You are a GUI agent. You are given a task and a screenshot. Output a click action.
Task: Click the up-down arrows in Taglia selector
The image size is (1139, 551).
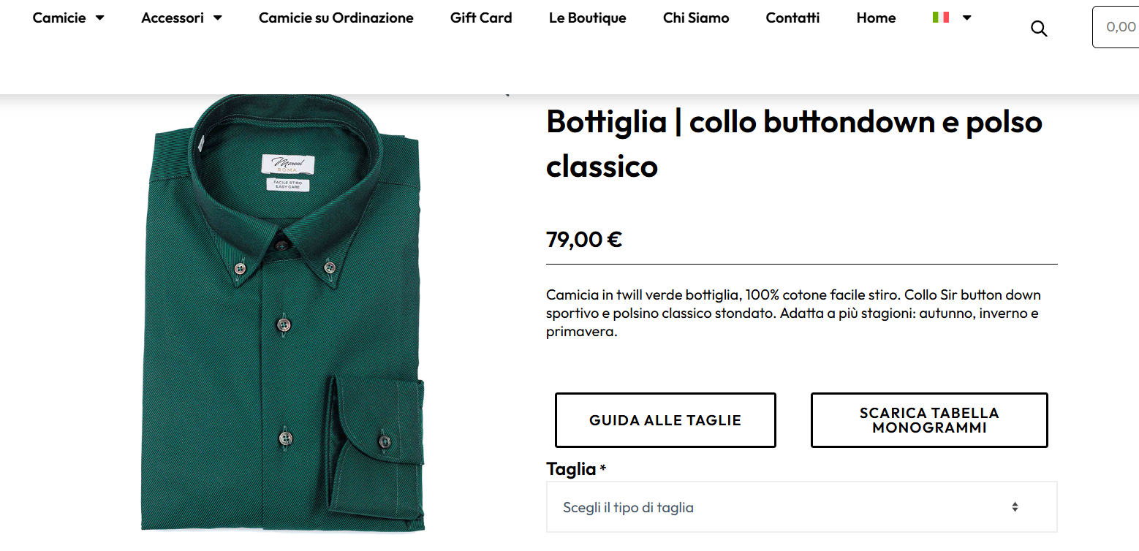point(1015,507)
